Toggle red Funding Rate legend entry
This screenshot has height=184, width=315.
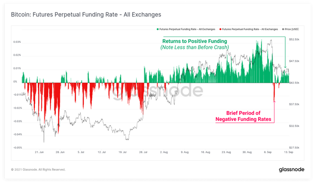[x=248, y=29]
